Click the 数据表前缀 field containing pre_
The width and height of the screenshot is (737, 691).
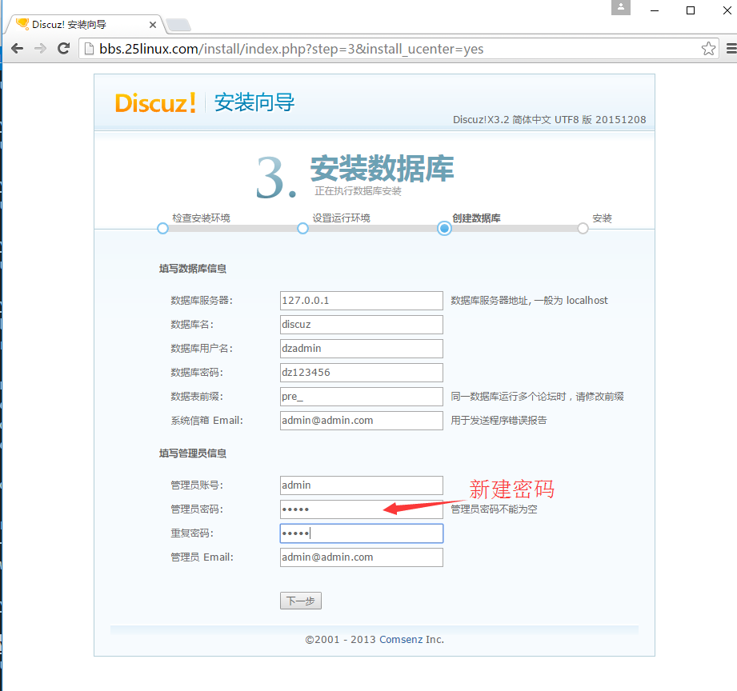(362, 397)
